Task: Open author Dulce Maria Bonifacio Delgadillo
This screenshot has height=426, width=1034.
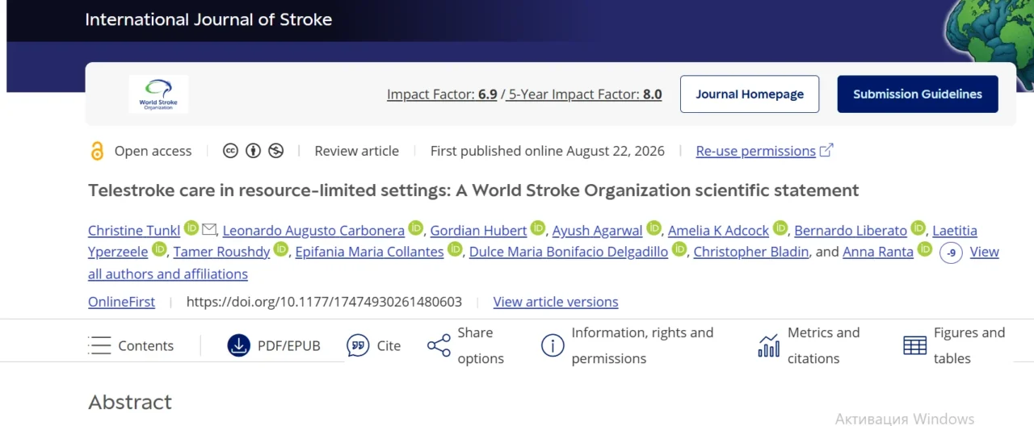Action: click(x=569, y=252)
